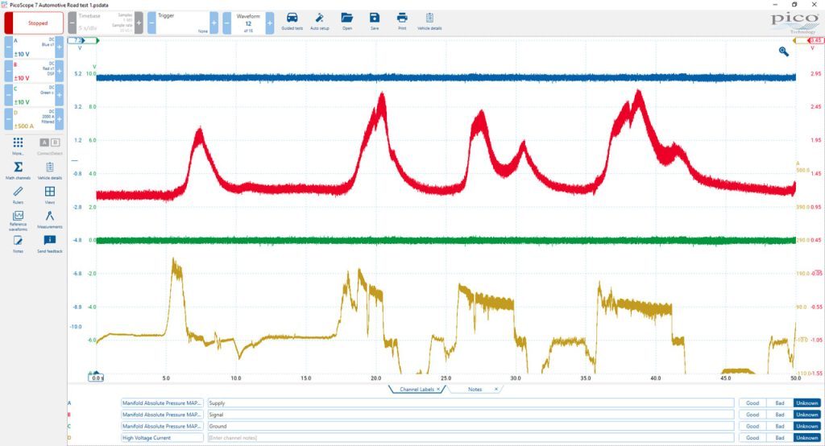Open Reference waveforms

18,221
